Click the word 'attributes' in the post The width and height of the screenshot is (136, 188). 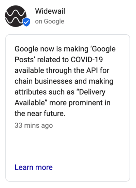coord(31,92)
